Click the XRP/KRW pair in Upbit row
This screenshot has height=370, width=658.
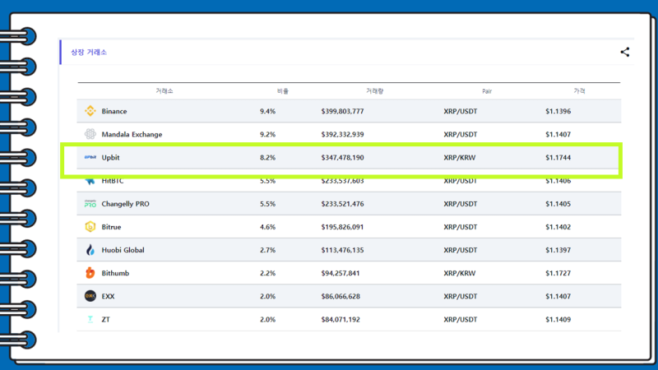click(x=460, y=158)
